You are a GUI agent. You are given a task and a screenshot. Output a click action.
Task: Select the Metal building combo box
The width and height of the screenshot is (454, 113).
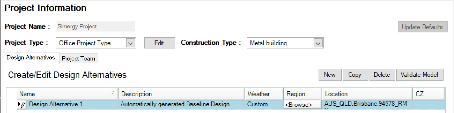point(285,43)
